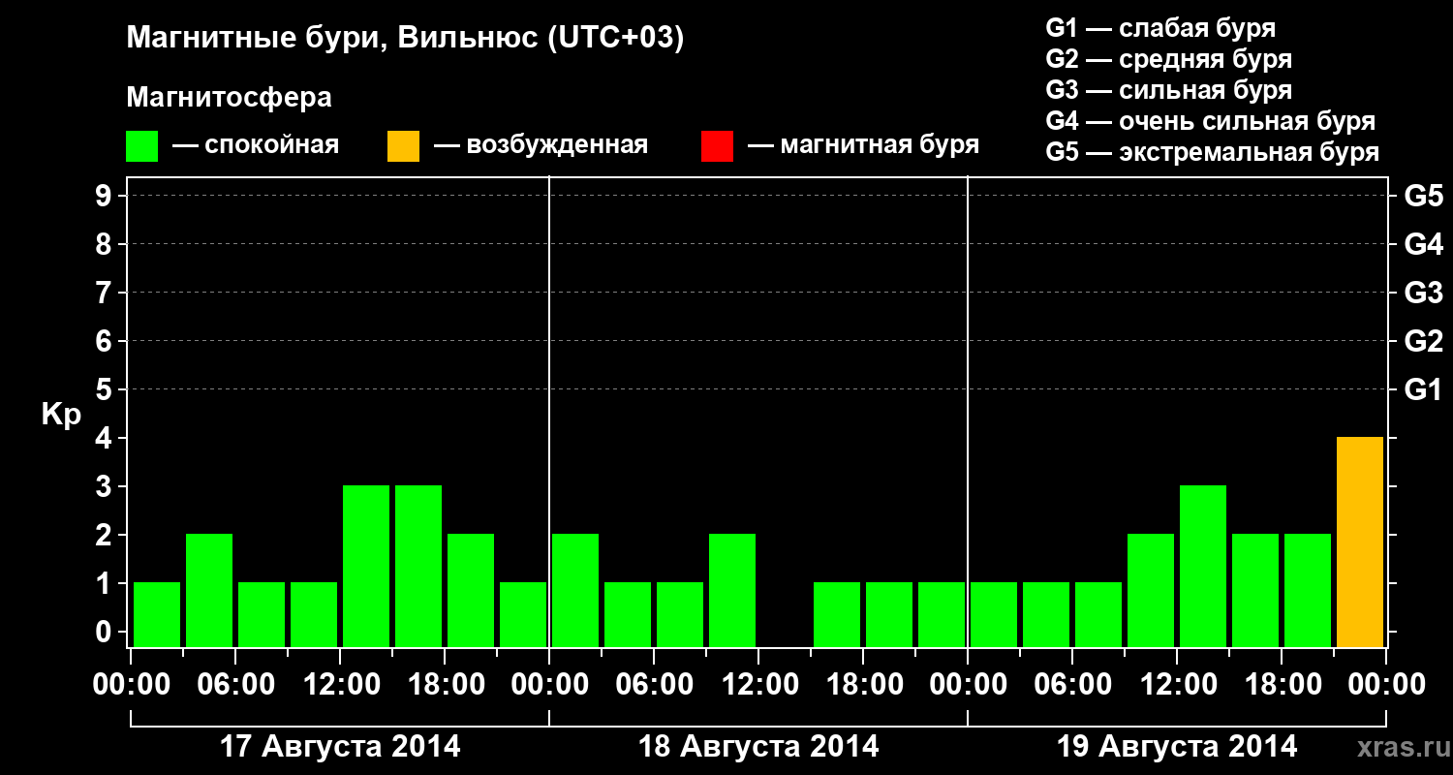Screen dimensions: 1453x775
Task: Click the '19 Августа 2014' date label
Action: [x=1177, y=747]
